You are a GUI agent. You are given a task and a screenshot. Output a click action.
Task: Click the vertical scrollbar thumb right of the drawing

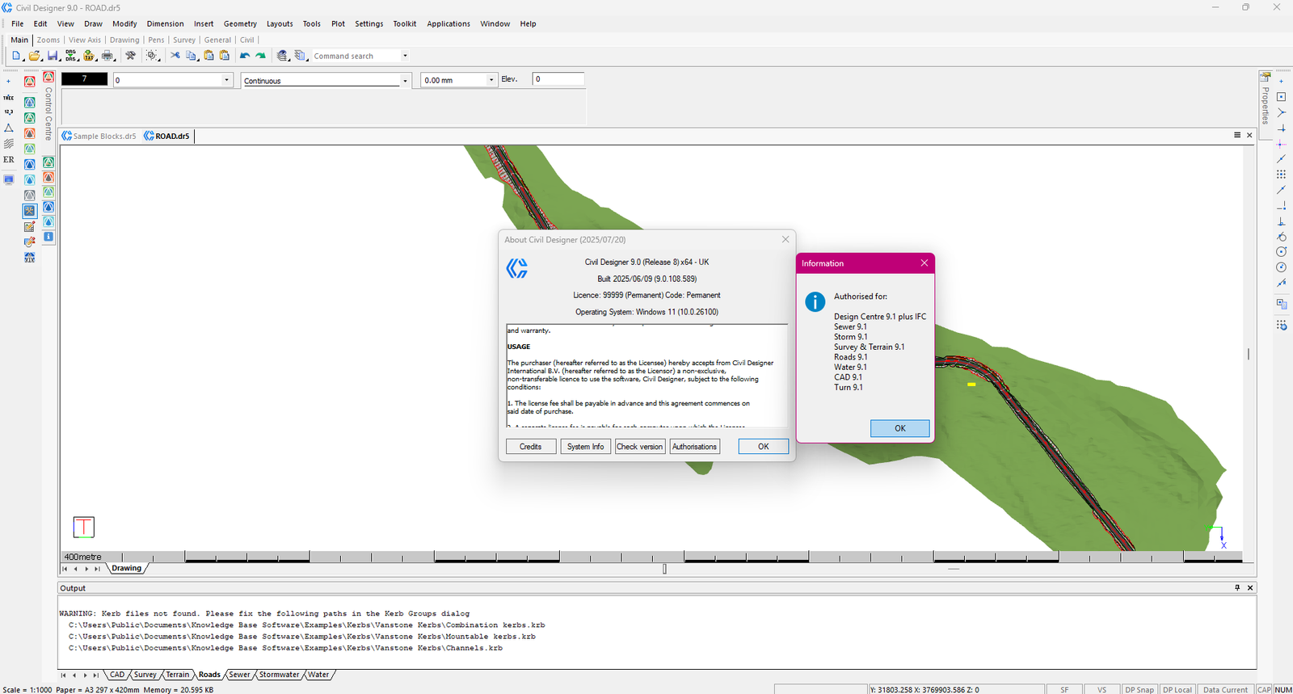pos(1249,354)
